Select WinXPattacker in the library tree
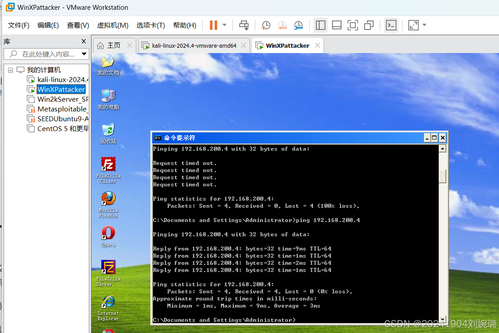This screenshot has width=499, height=333. 61,89
